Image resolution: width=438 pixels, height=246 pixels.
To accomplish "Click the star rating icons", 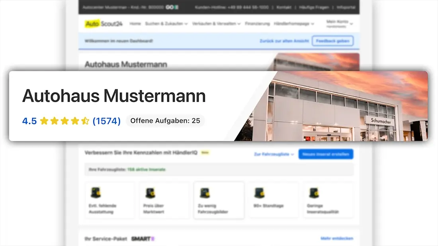I will pyautogui.click(x=65, y=121).
